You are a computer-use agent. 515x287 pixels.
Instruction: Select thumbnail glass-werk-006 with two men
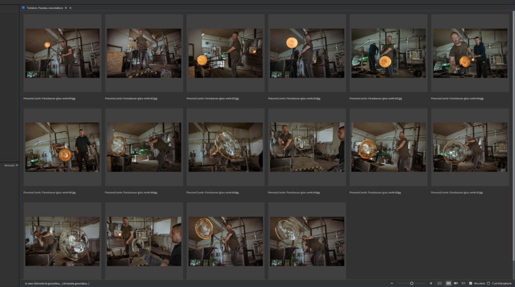(470, 53)
